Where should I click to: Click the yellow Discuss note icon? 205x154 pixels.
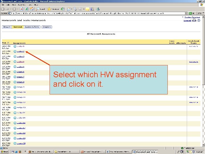(87, 9)
